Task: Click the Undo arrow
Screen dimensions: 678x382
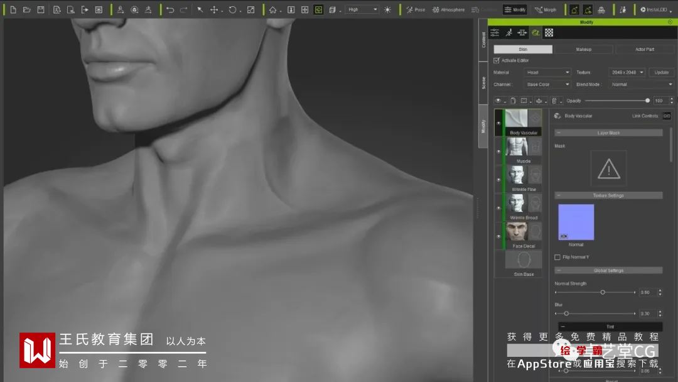Action: tap(170, 9)
